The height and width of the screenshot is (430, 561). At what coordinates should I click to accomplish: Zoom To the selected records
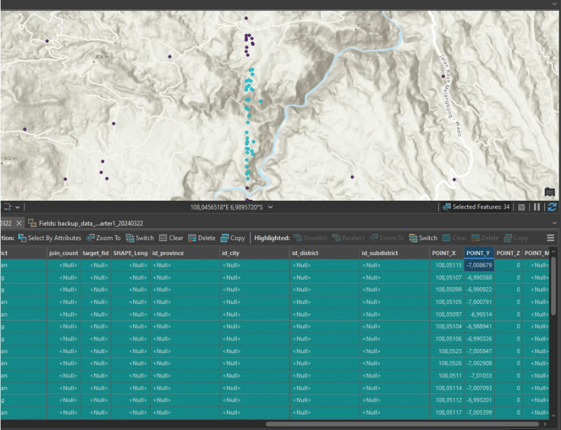pos(103,238)
